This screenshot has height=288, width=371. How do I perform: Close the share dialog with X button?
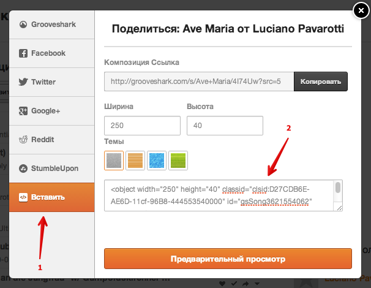pos(361,10)
